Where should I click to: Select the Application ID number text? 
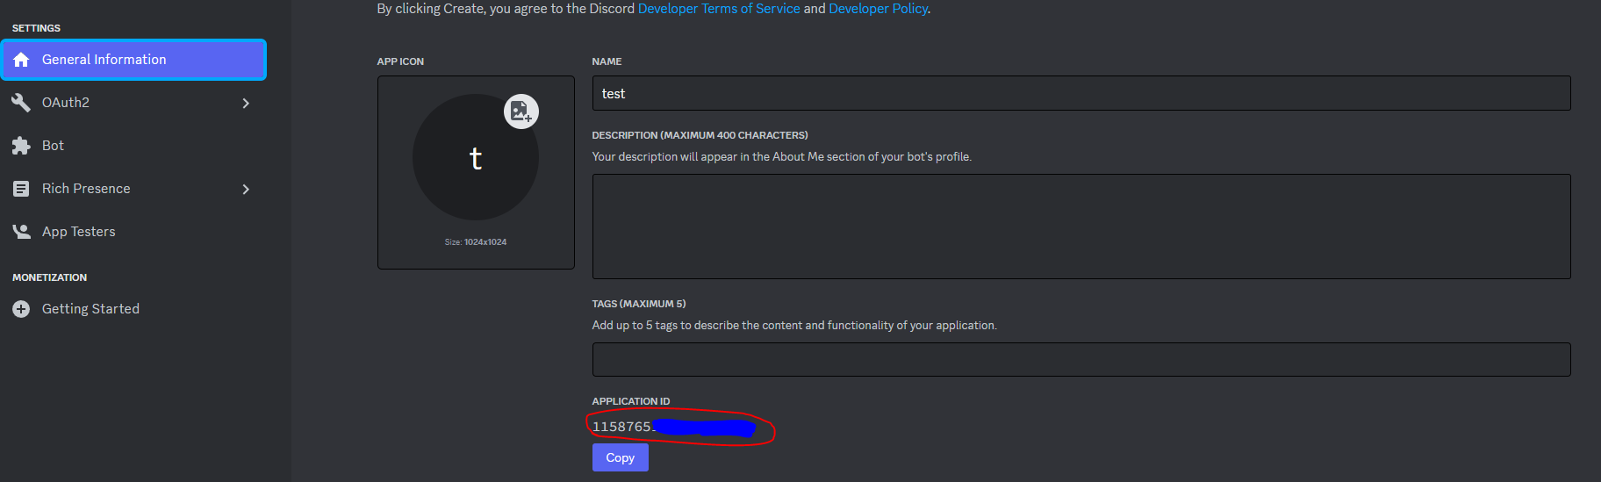point(674,428)
